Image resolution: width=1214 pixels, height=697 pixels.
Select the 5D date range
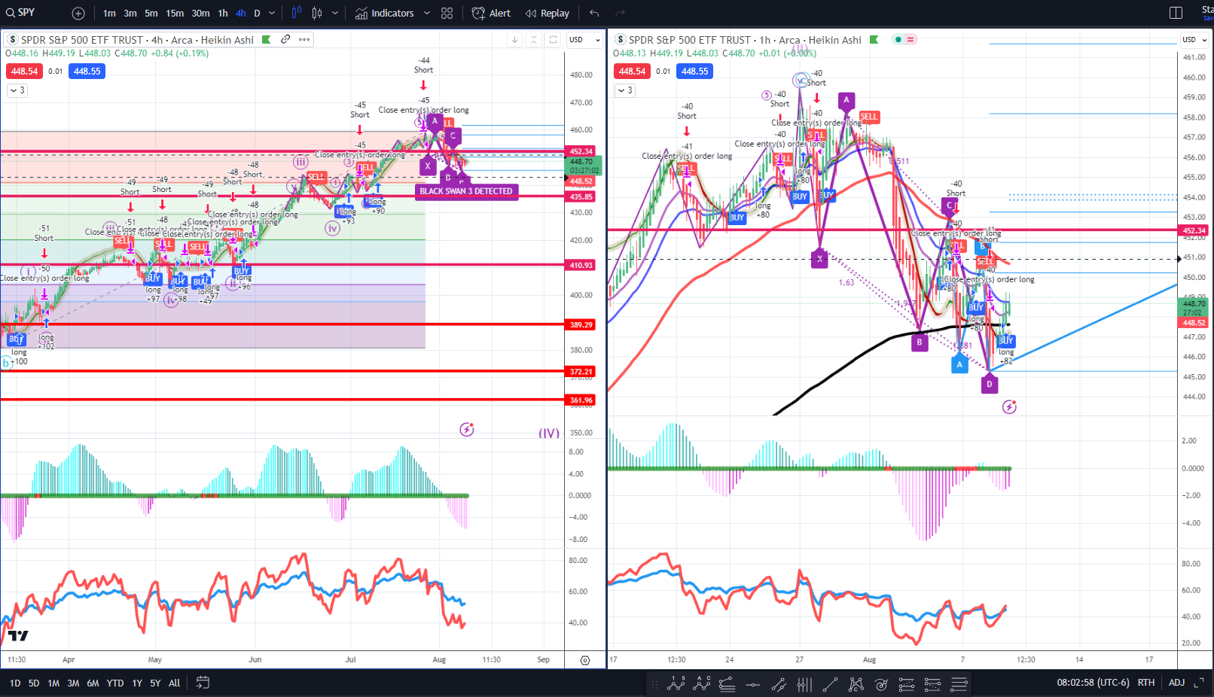34,683
